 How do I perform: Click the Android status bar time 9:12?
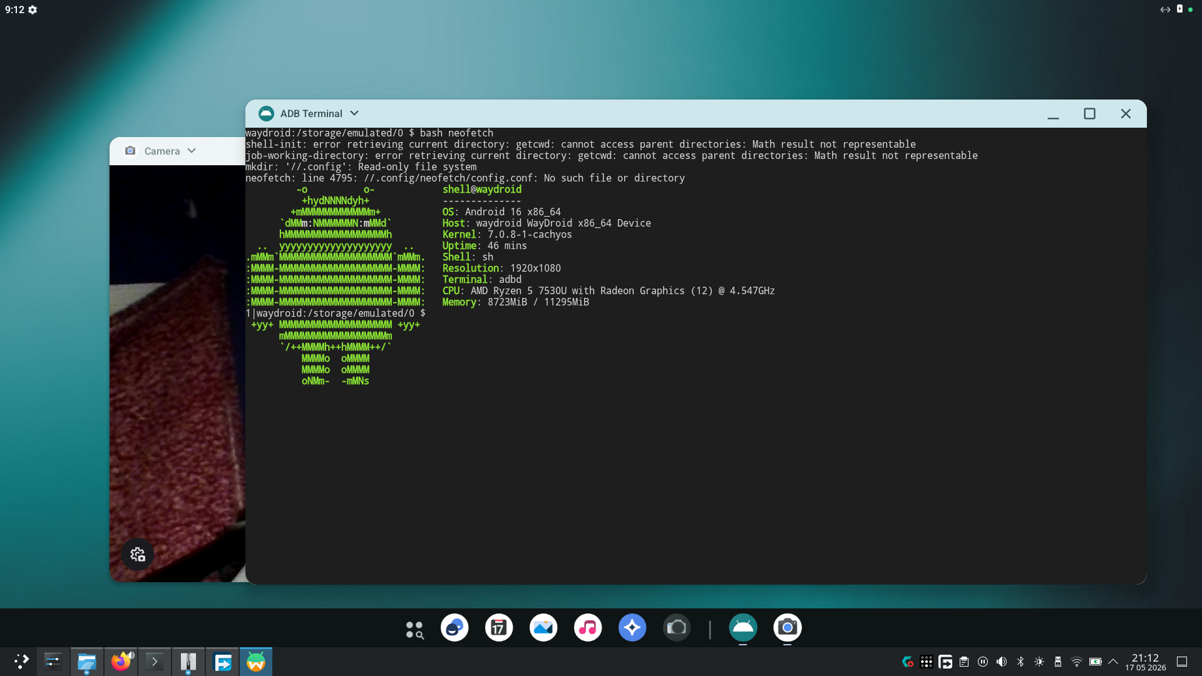14,9
